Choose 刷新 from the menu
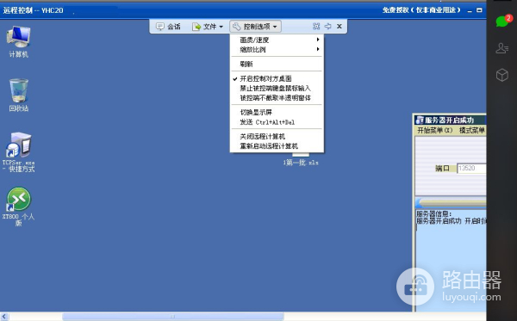The image size is (517, 321). tap(277, 64)
